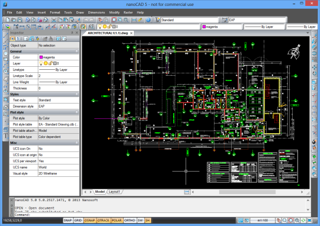Collapse the General section in Inspector
The image size is (320, 226).
point(76,51)
